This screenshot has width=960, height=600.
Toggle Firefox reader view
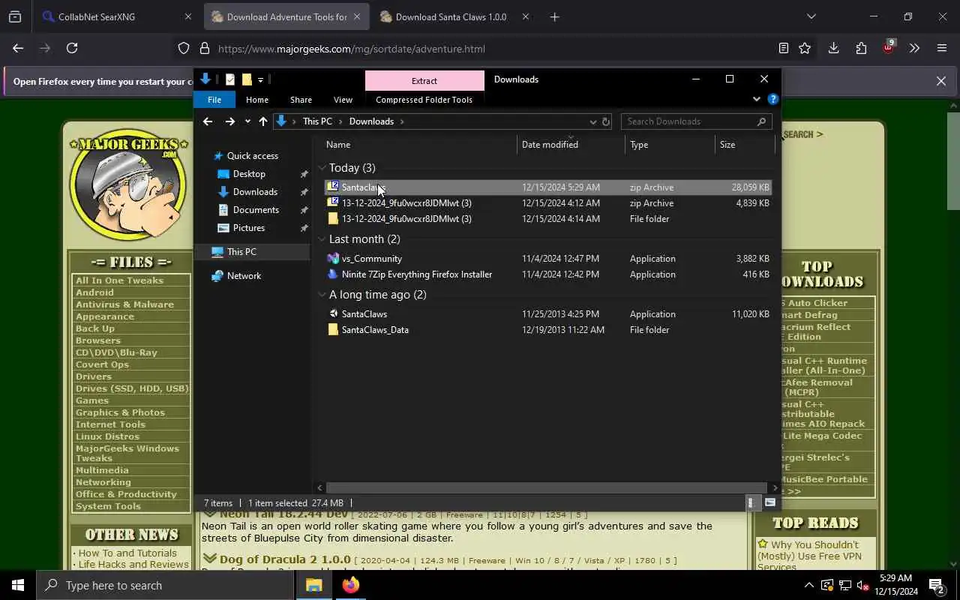tap(783, 49)
